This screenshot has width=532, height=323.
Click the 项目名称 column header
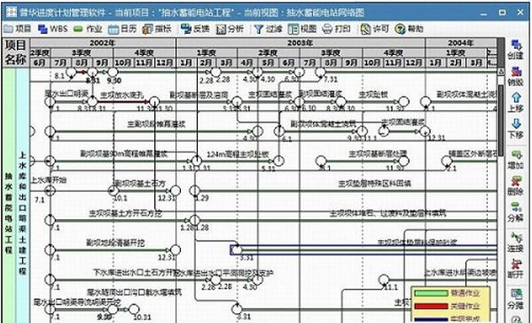coord(16,52)
